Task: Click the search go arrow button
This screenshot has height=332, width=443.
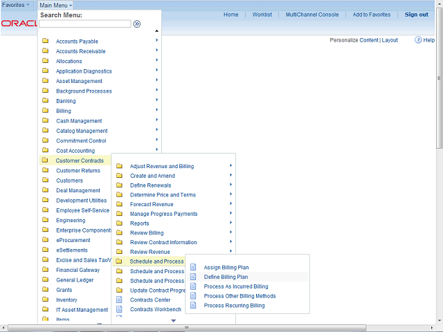Action: pyautogui.click(x=137, y=24)
